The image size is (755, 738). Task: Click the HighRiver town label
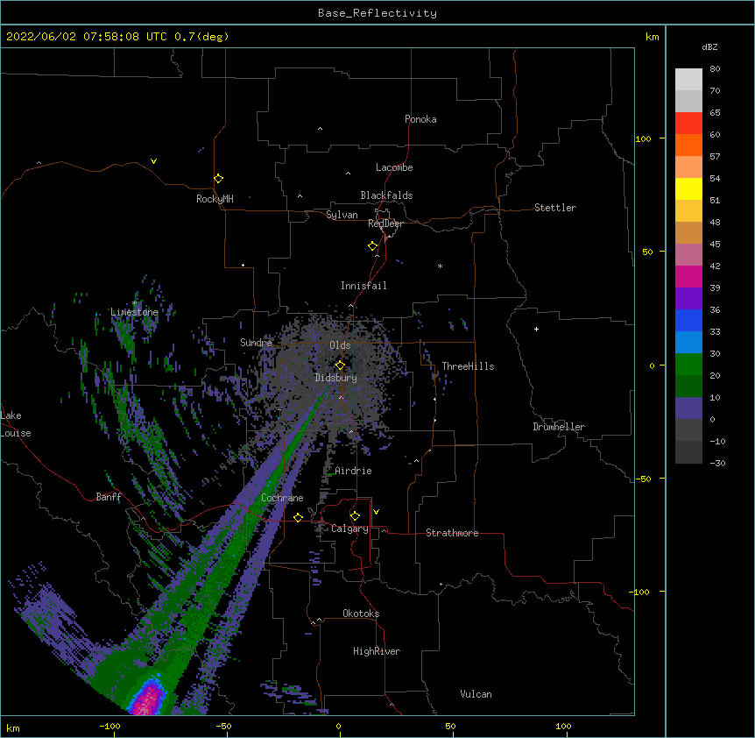[x=377, y=651]
